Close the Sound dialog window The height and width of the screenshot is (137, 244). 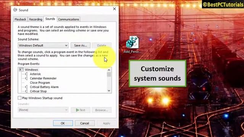tap(114, 9)
